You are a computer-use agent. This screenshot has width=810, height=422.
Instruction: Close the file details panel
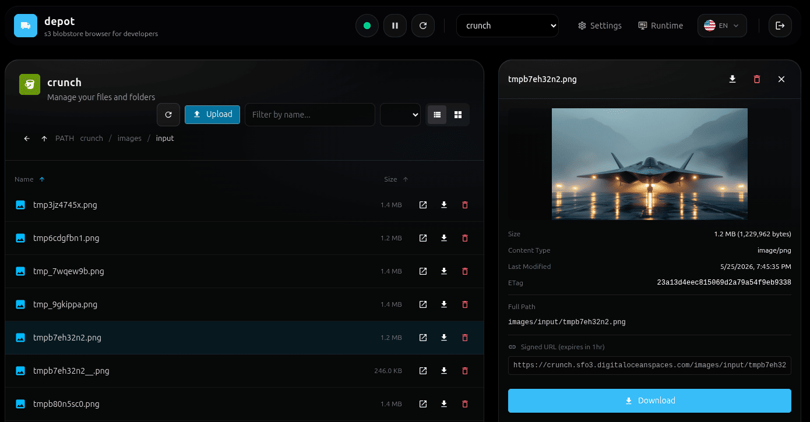[x=781, y=79]
